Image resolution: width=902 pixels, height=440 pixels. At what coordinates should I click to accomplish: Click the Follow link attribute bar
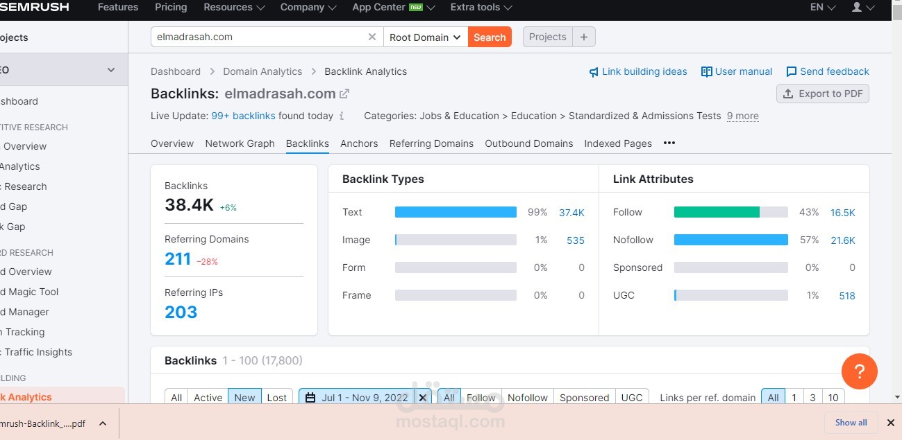pos(716,212)
